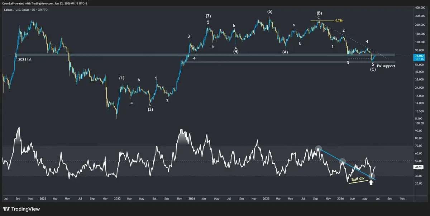This screenshot has width=430, height=216.
Task: Click the 160.000 price axis label
Action: 419,34
